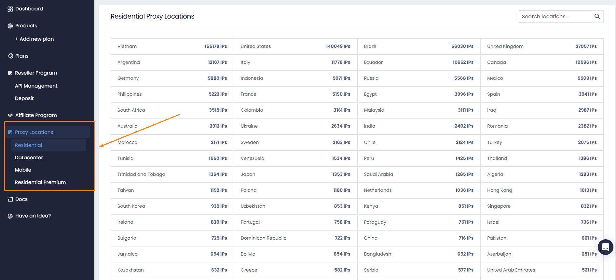Focus the Search locations field

pyautogui.click(x=560, y=17)
